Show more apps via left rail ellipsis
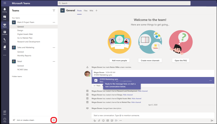 5,55
